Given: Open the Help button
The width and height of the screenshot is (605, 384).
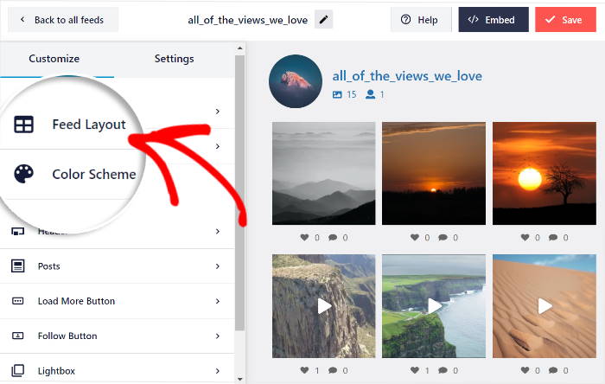Looking at the screenshot, I should [421, 20].
